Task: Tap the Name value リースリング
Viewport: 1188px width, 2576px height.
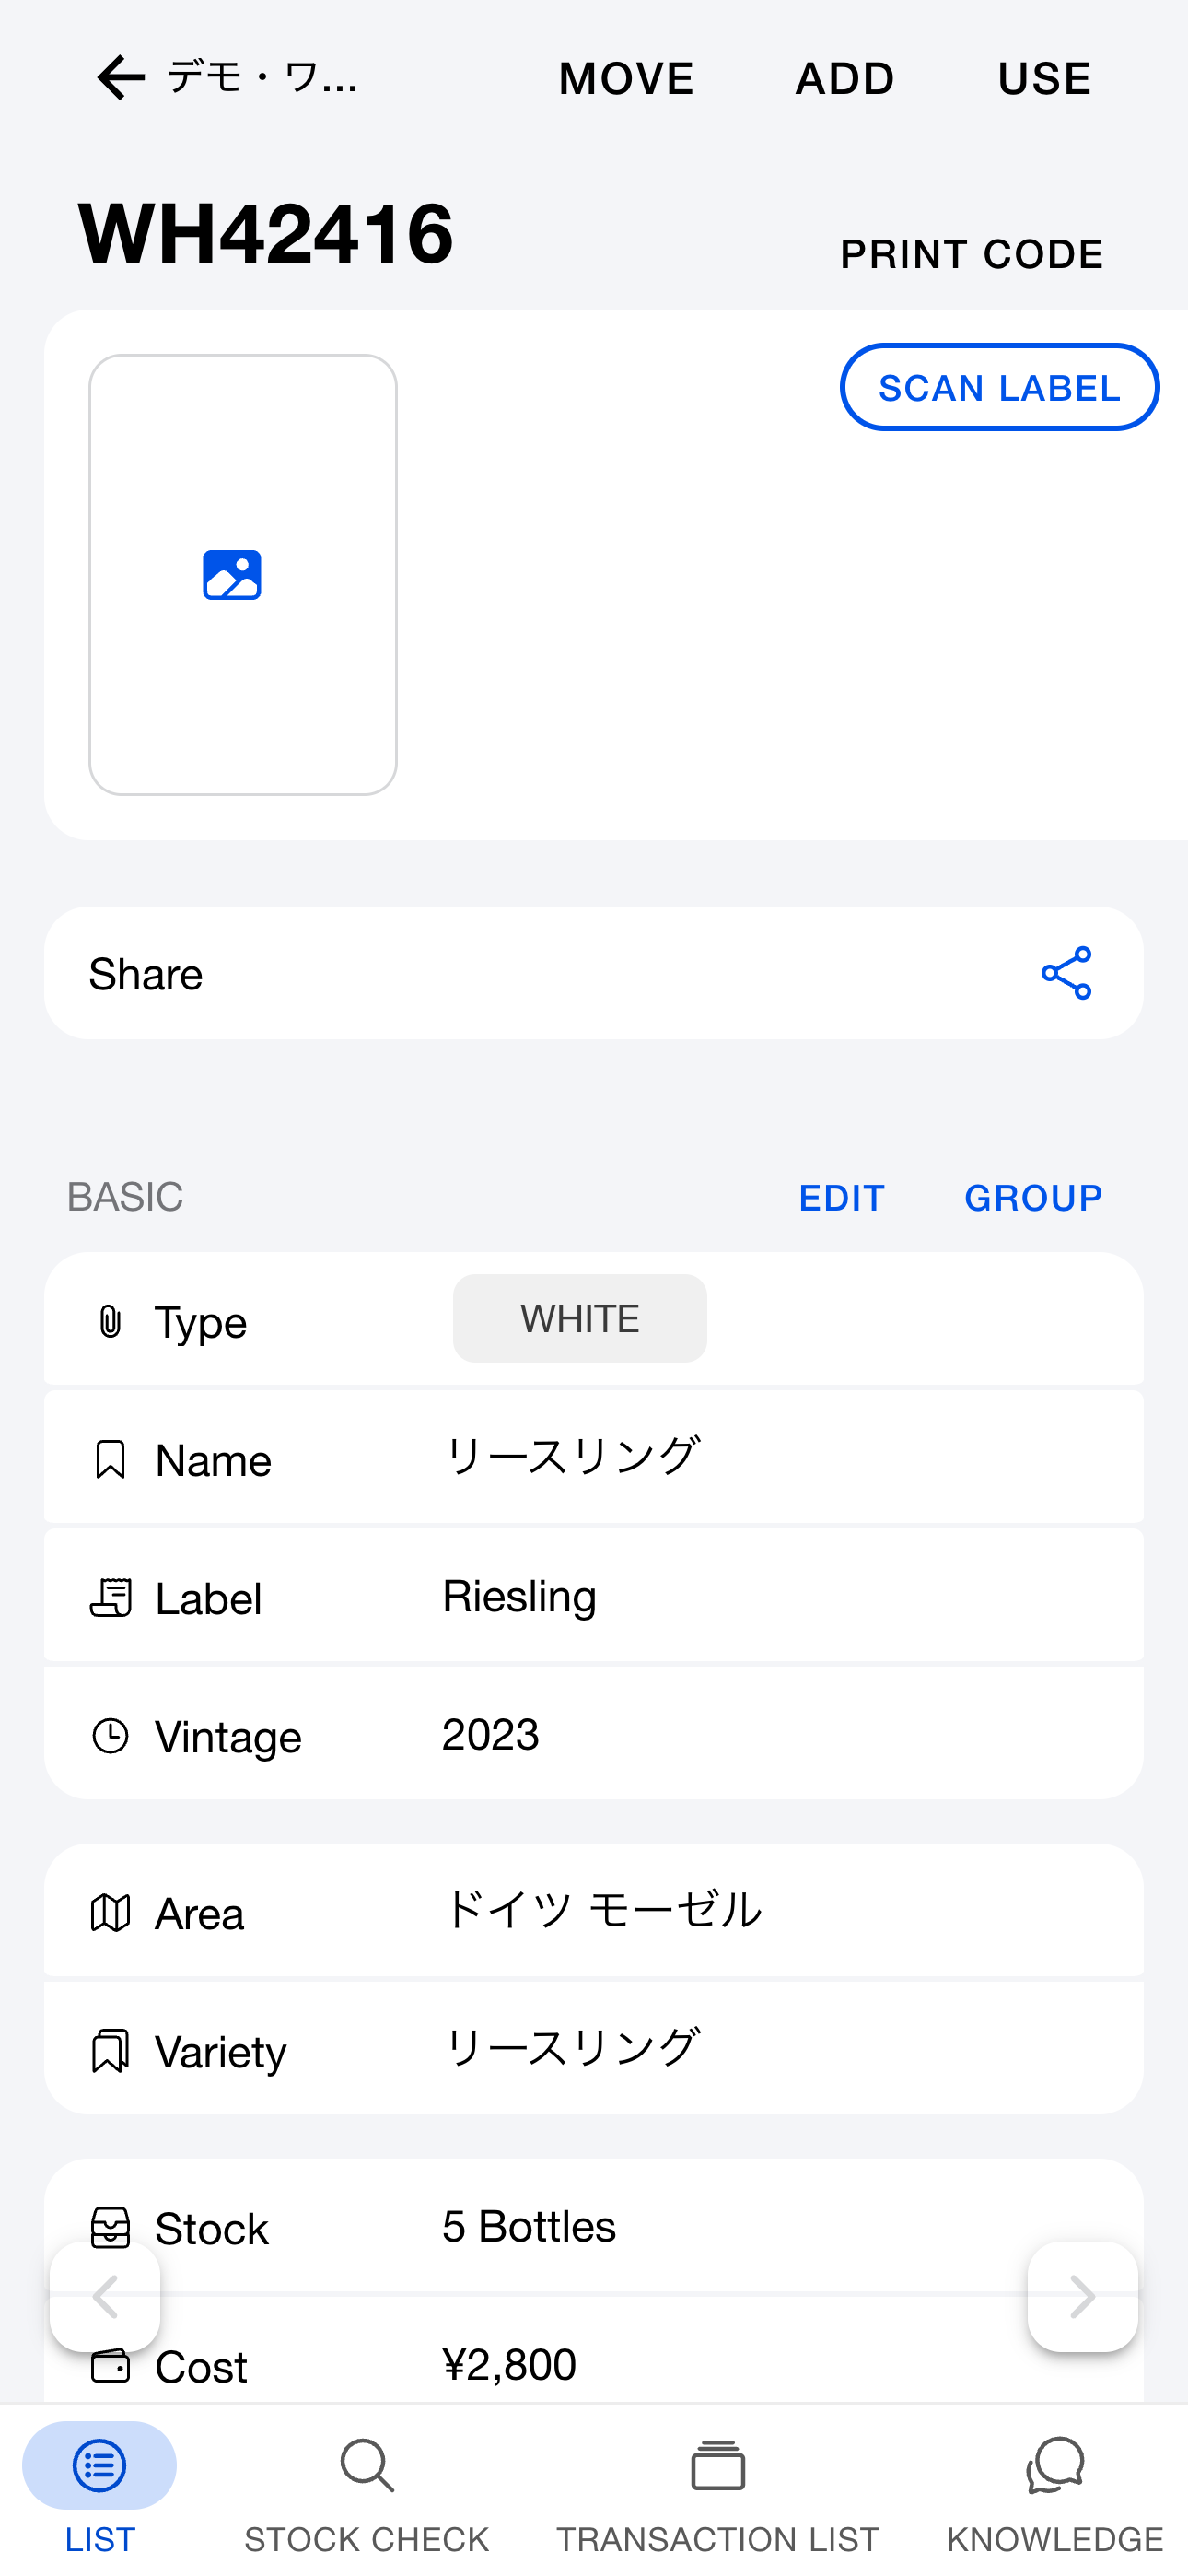Action: pos(572,1456)
